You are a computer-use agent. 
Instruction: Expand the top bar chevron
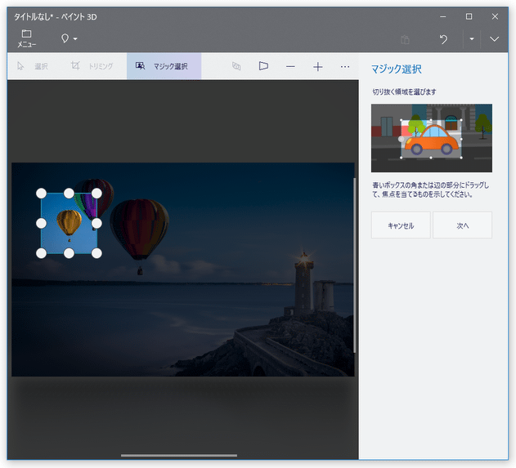[x=494, y=39]
